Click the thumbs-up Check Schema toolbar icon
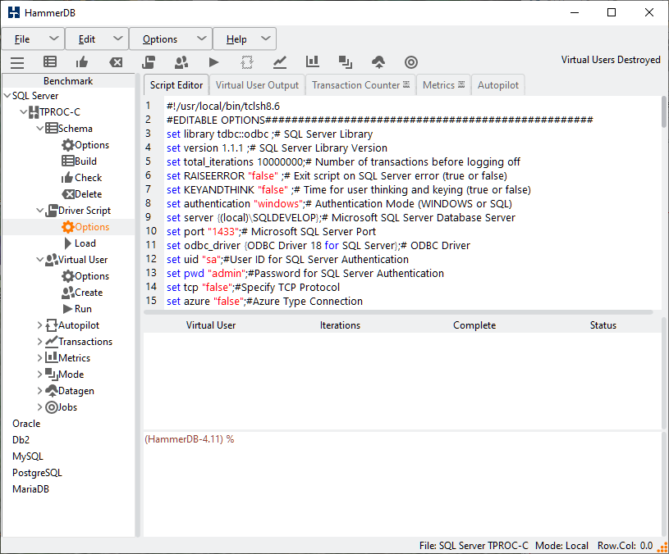The height and width of the screenshot is (554, 669). (x=82, y=62)
